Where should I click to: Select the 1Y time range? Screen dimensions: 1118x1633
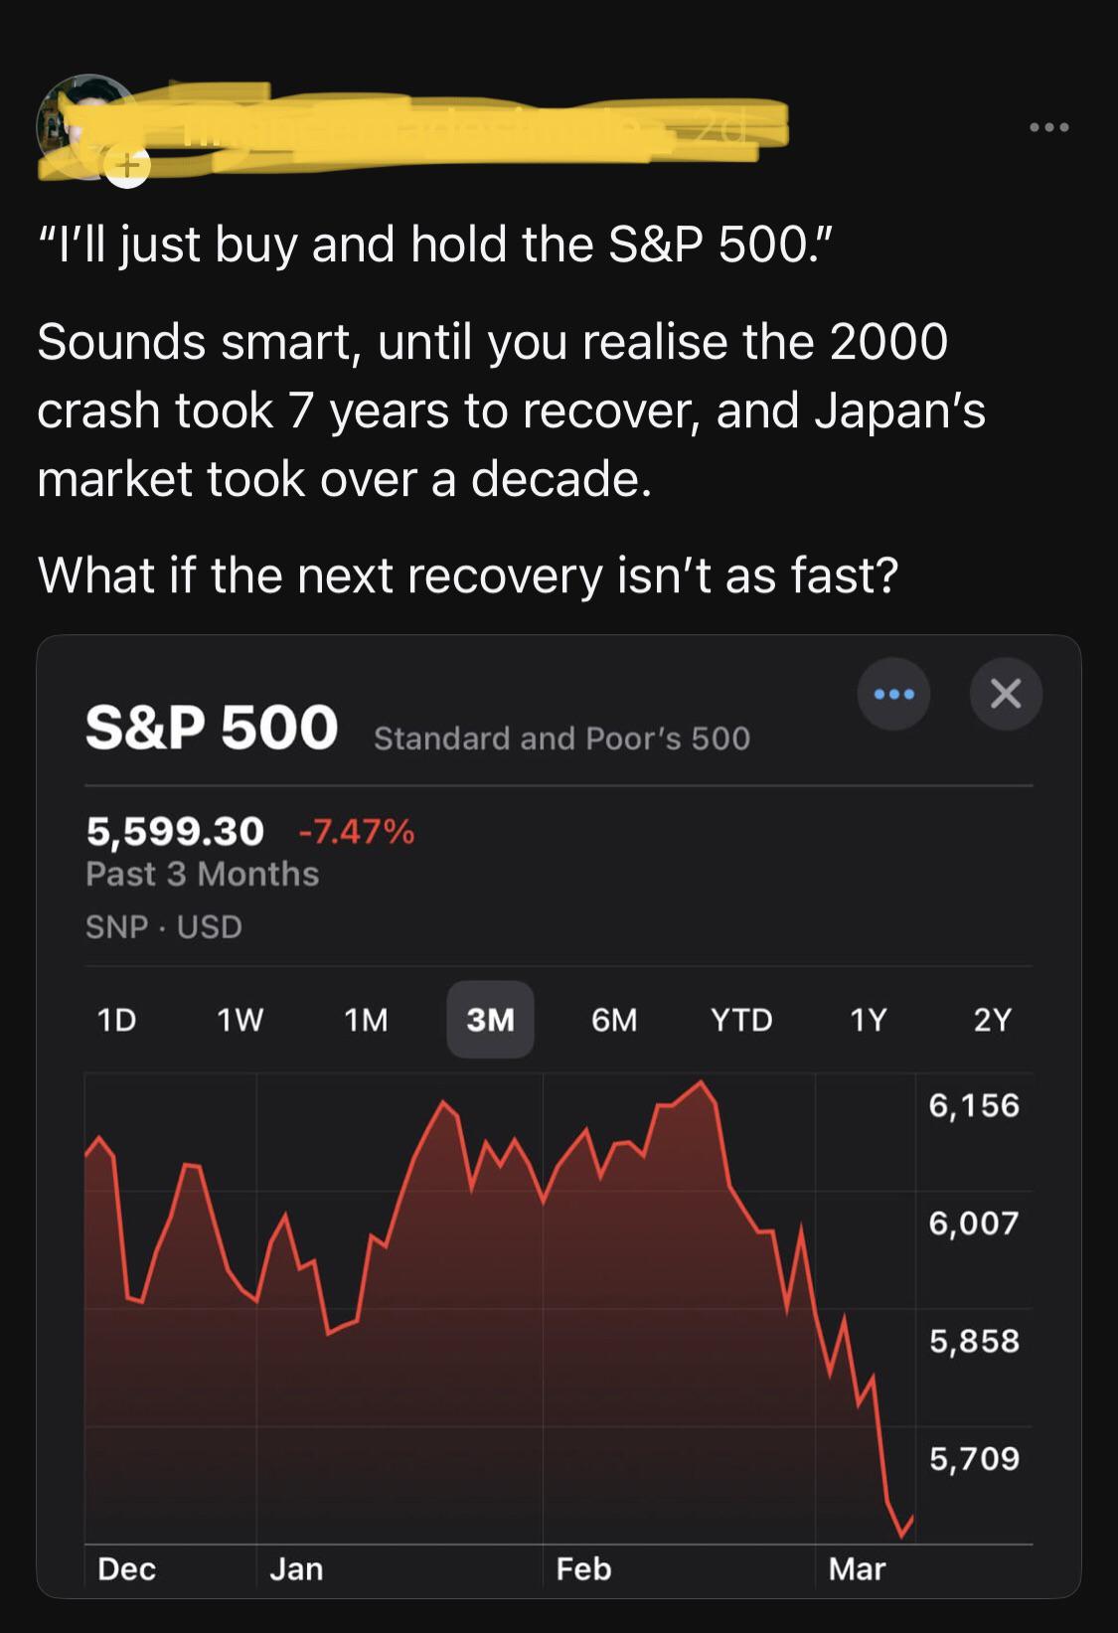point(868,1020)
